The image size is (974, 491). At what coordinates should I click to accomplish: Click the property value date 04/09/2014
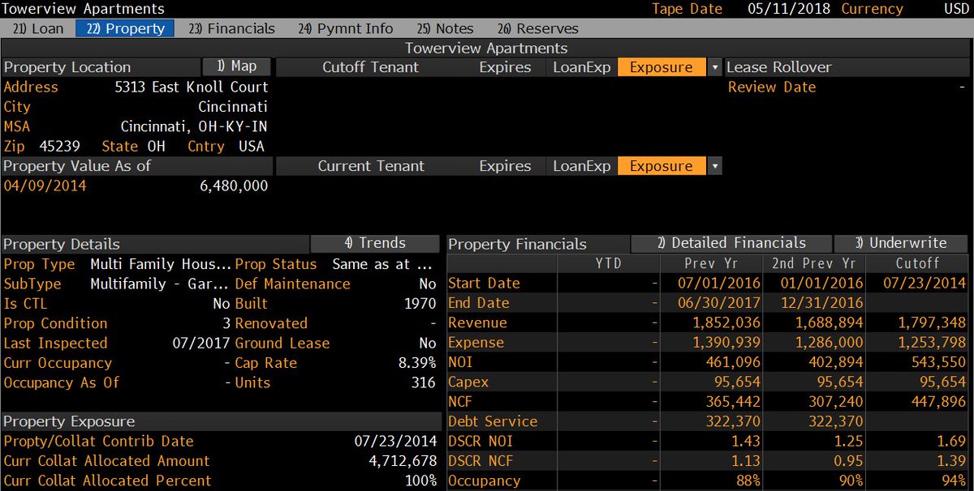point(45,186)
